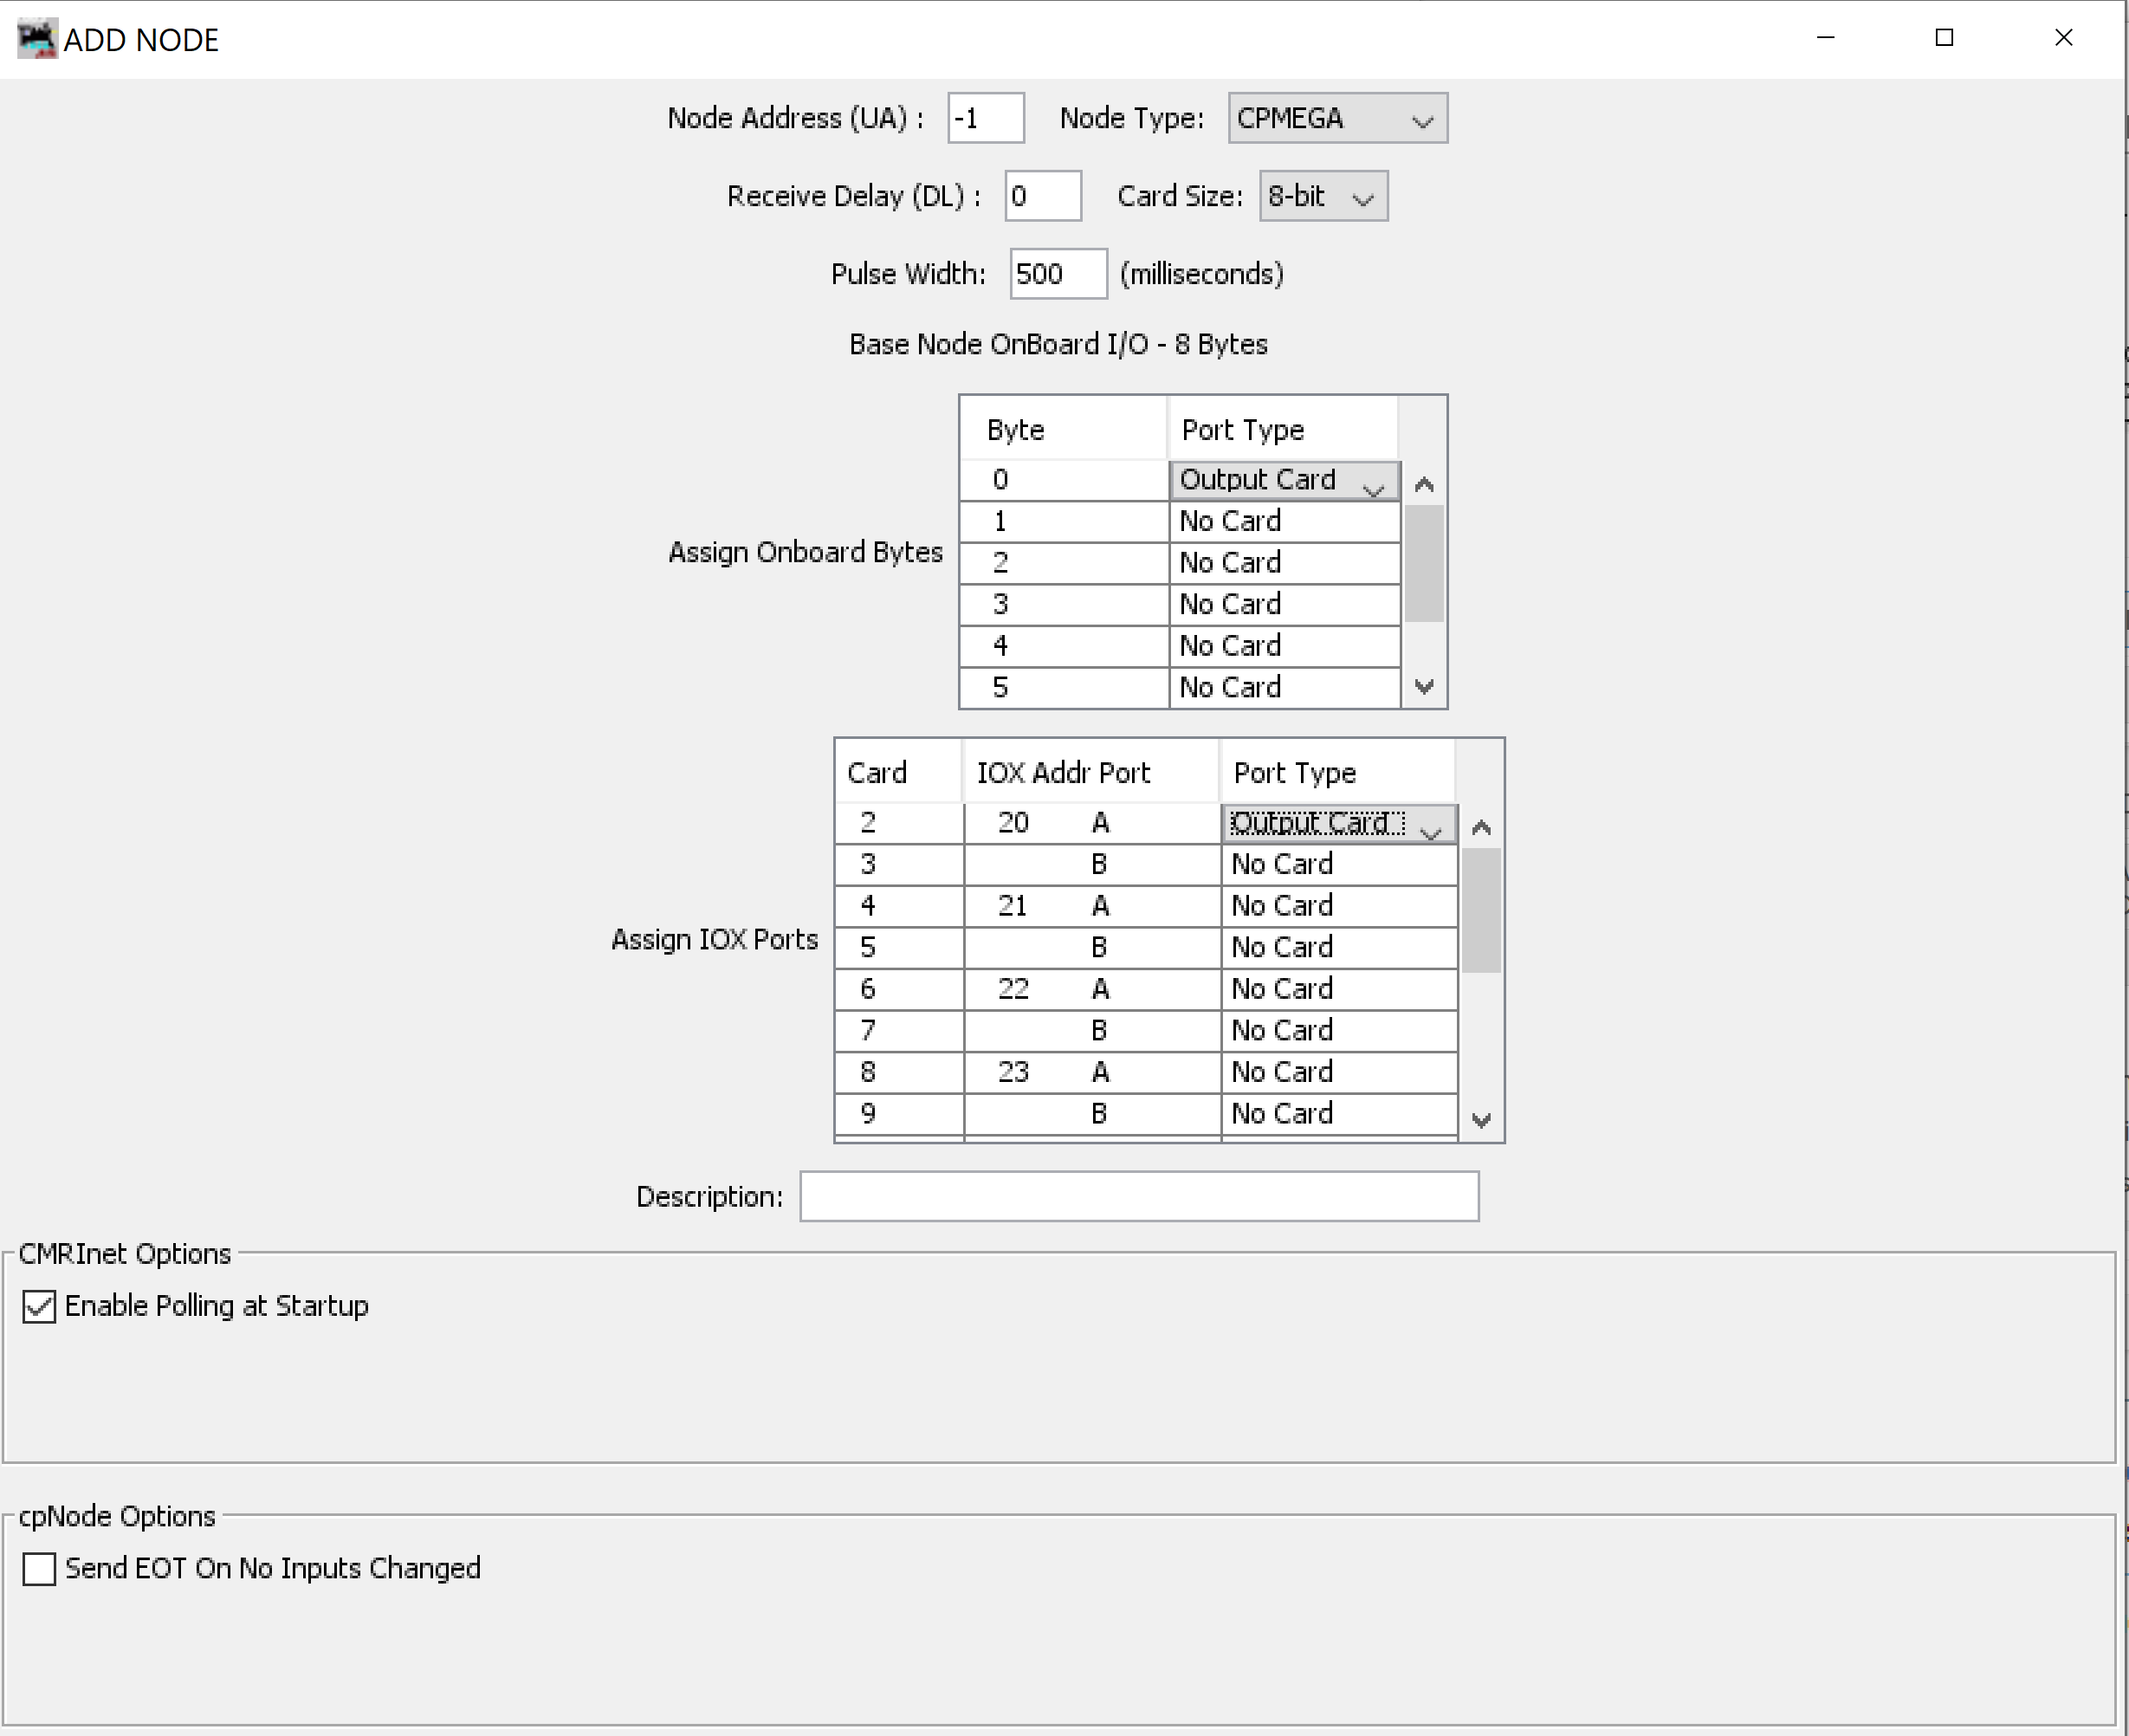
Task: Expand Card 2 Output Card port type dropdown
Action: click(1338, 824)
